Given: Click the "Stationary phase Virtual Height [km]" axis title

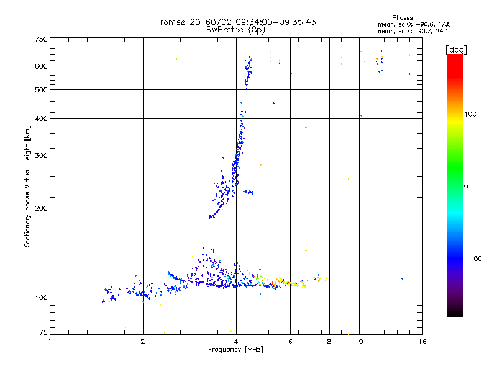Looking at the screenshot, I should pos(27,187).
